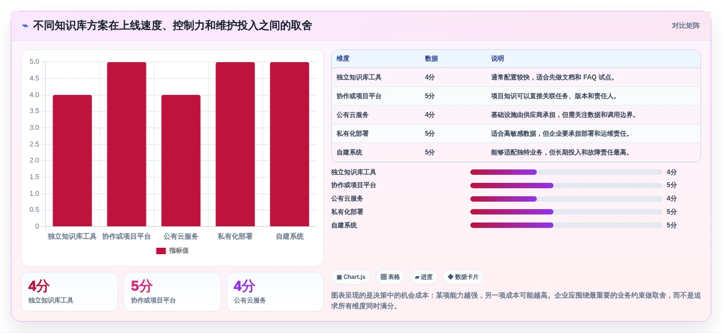
Task: Click the 5.0 y-axis tick label
Action: click(34, 62)
